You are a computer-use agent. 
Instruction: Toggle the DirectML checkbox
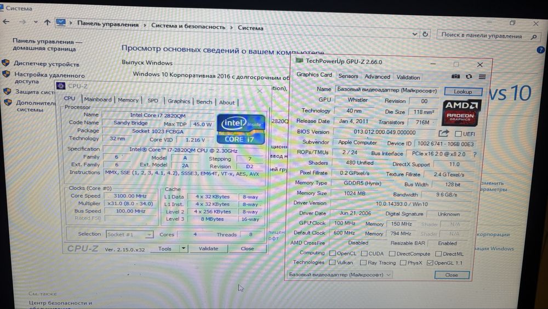point(438,254)
